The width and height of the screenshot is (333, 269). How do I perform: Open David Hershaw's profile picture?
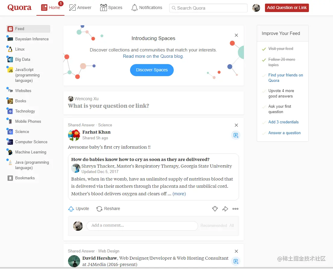[74, 261]
